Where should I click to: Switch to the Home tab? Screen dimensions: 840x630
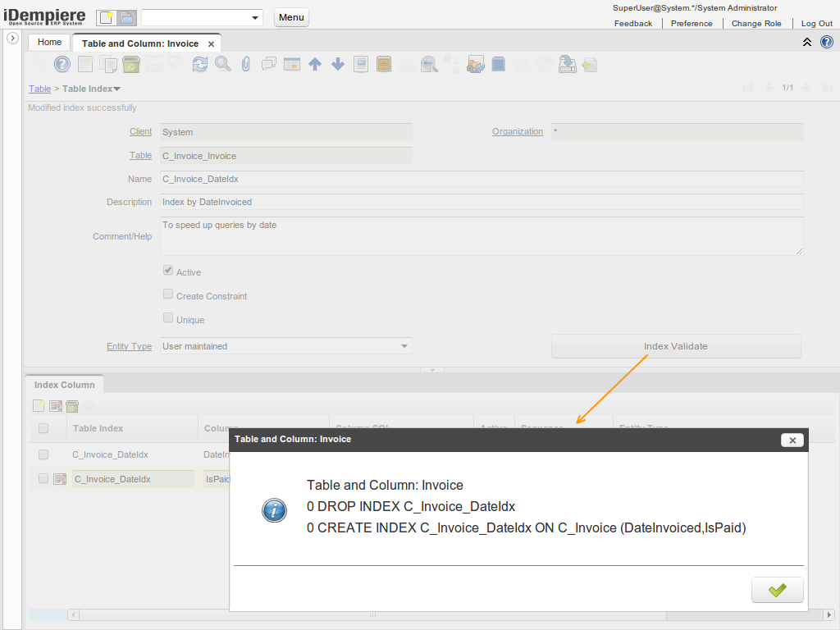pyautogui.click(x=49, y=42)
